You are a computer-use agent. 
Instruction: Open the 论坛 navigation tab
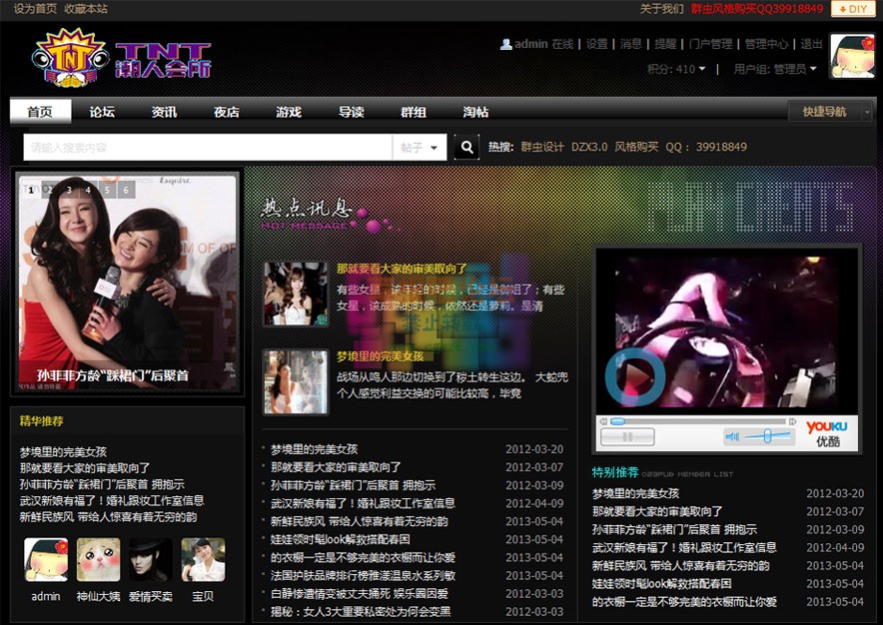pos(102,112)
